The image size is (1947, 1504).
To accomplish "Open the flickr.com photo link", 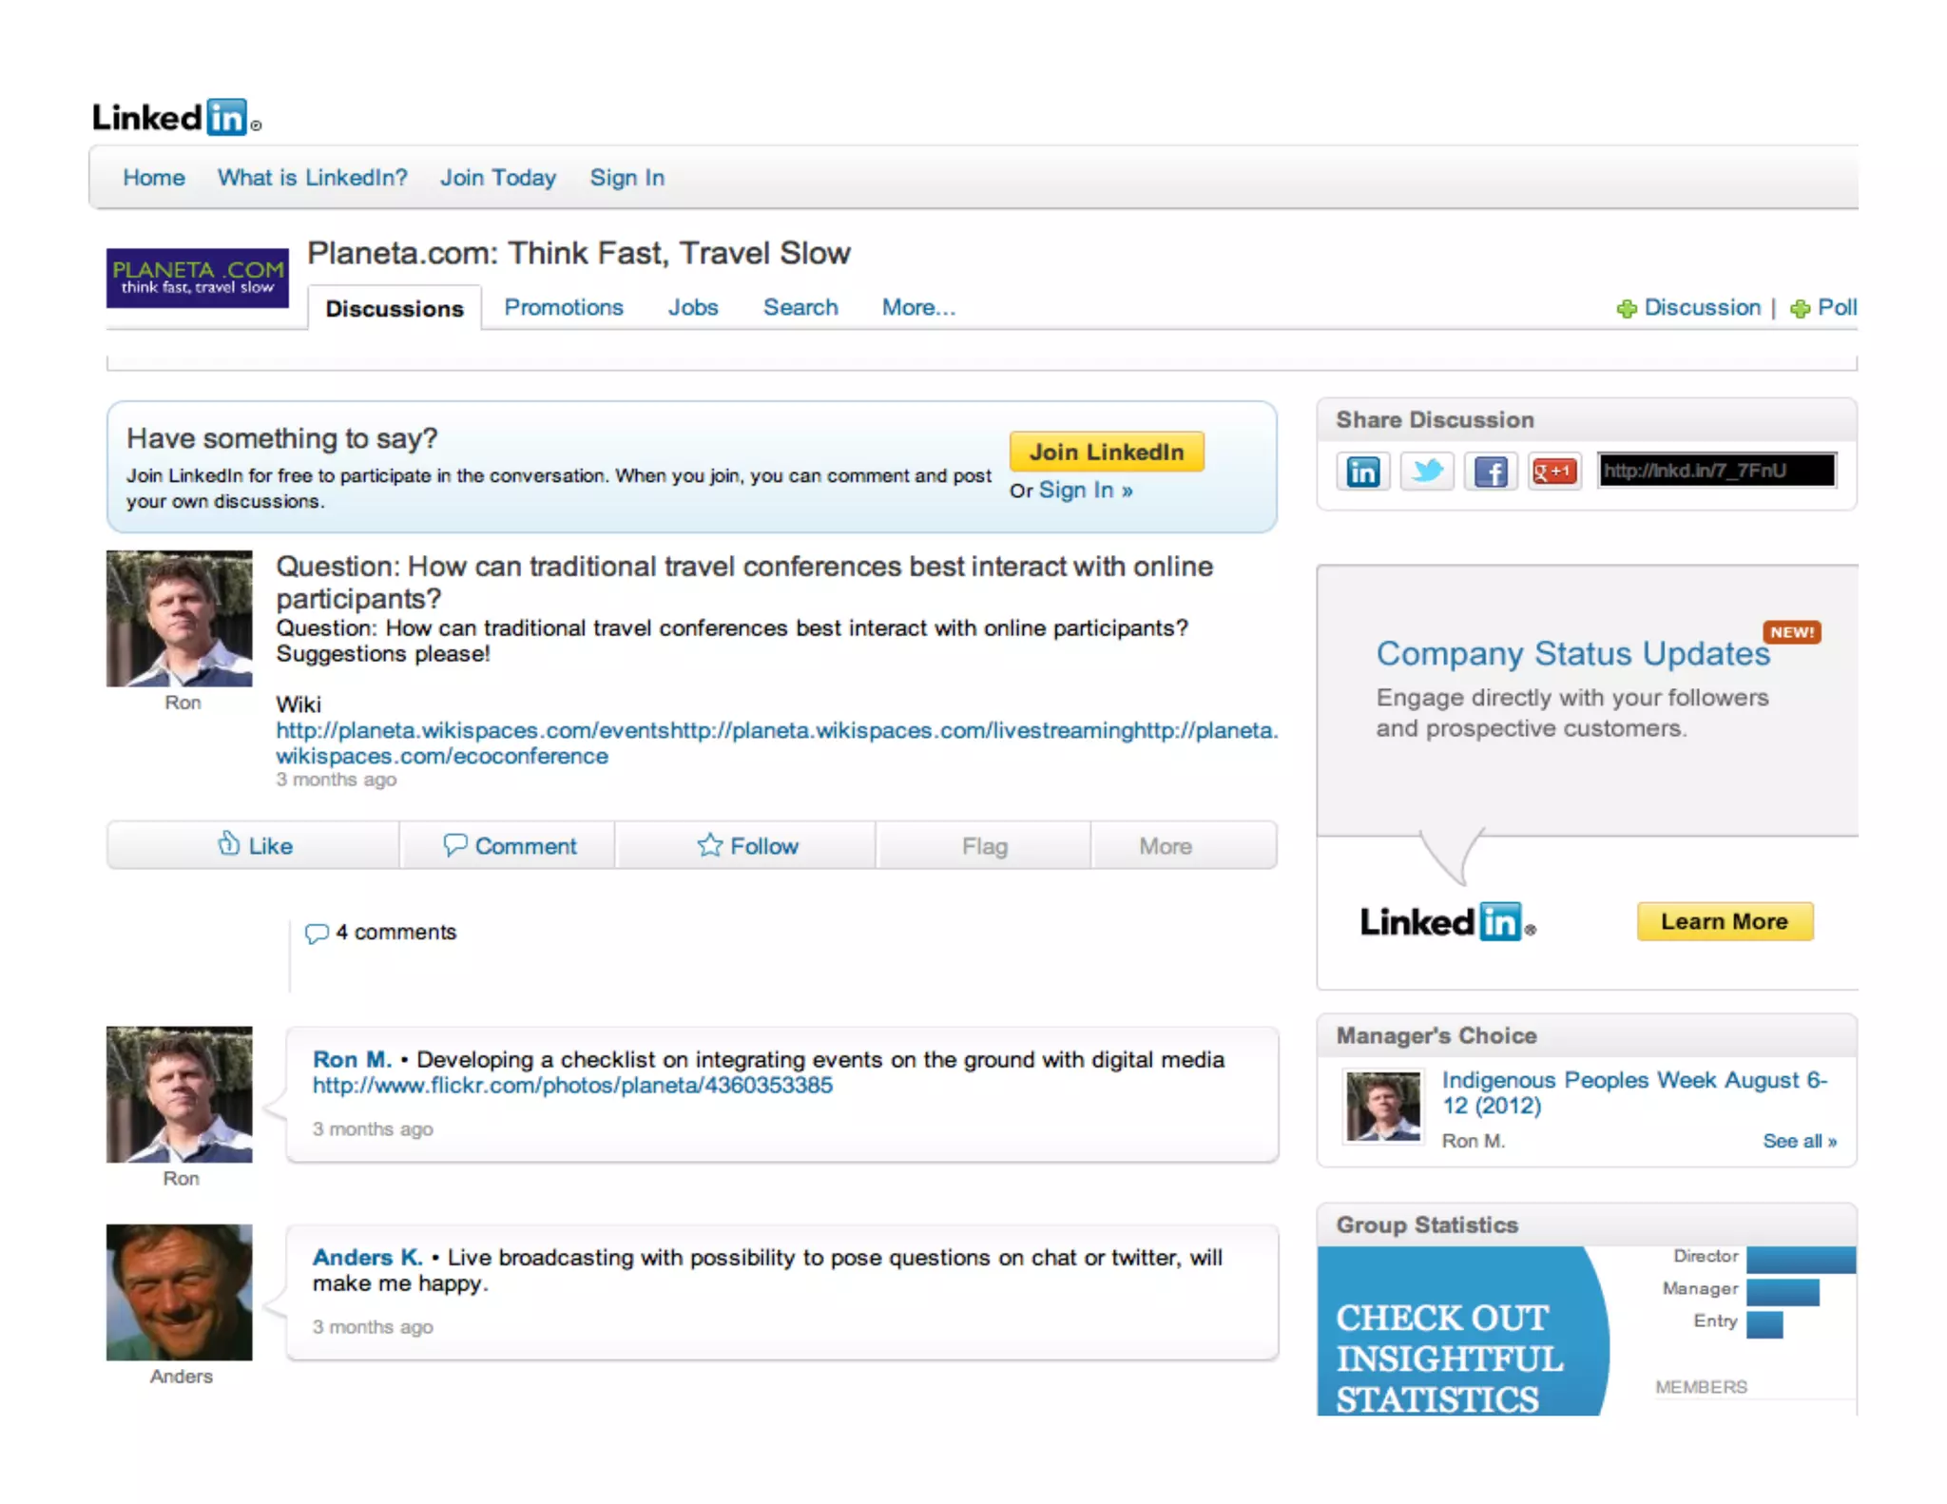I will pyautogui.click(x=572, y=1086).
